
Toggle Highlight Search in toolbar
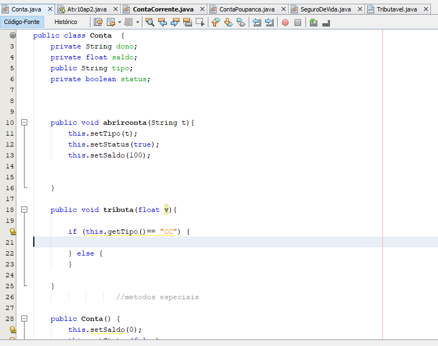tap(188, 22)
